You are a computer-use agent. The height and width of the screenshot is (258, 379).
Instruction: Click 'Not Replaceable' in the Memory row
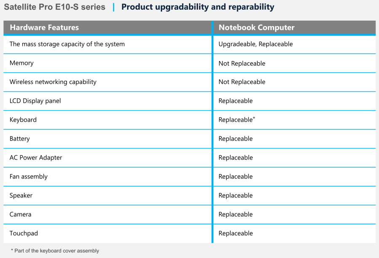point(242,64)
